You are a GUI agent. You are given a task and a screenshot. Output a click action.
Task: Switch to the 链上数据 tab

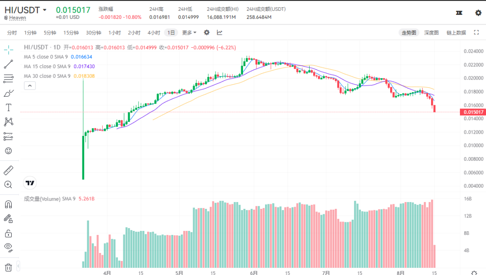point(456,32)
